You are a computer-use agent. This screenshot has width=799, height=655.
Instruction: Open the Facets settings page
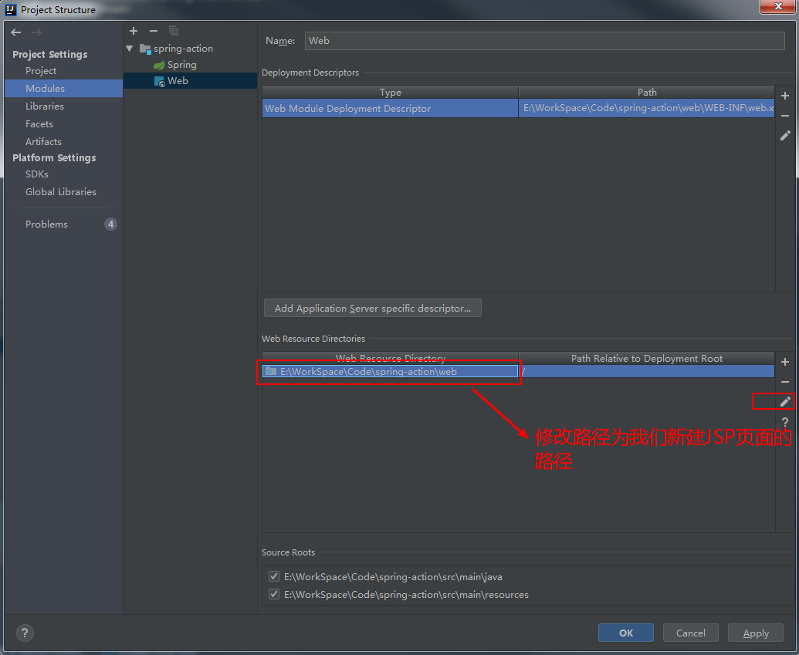point(39,123)
